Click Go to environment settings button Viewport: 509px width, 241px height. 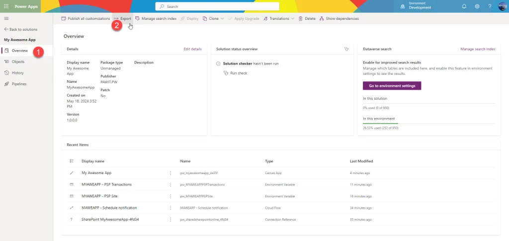(392, 86)
